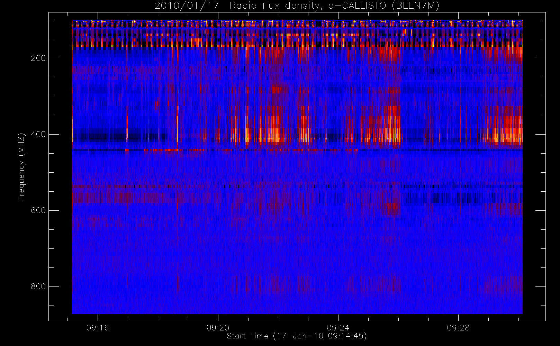
Task: Click the 'Frequency (MHz)' axis label
Action: pos(21,167)
